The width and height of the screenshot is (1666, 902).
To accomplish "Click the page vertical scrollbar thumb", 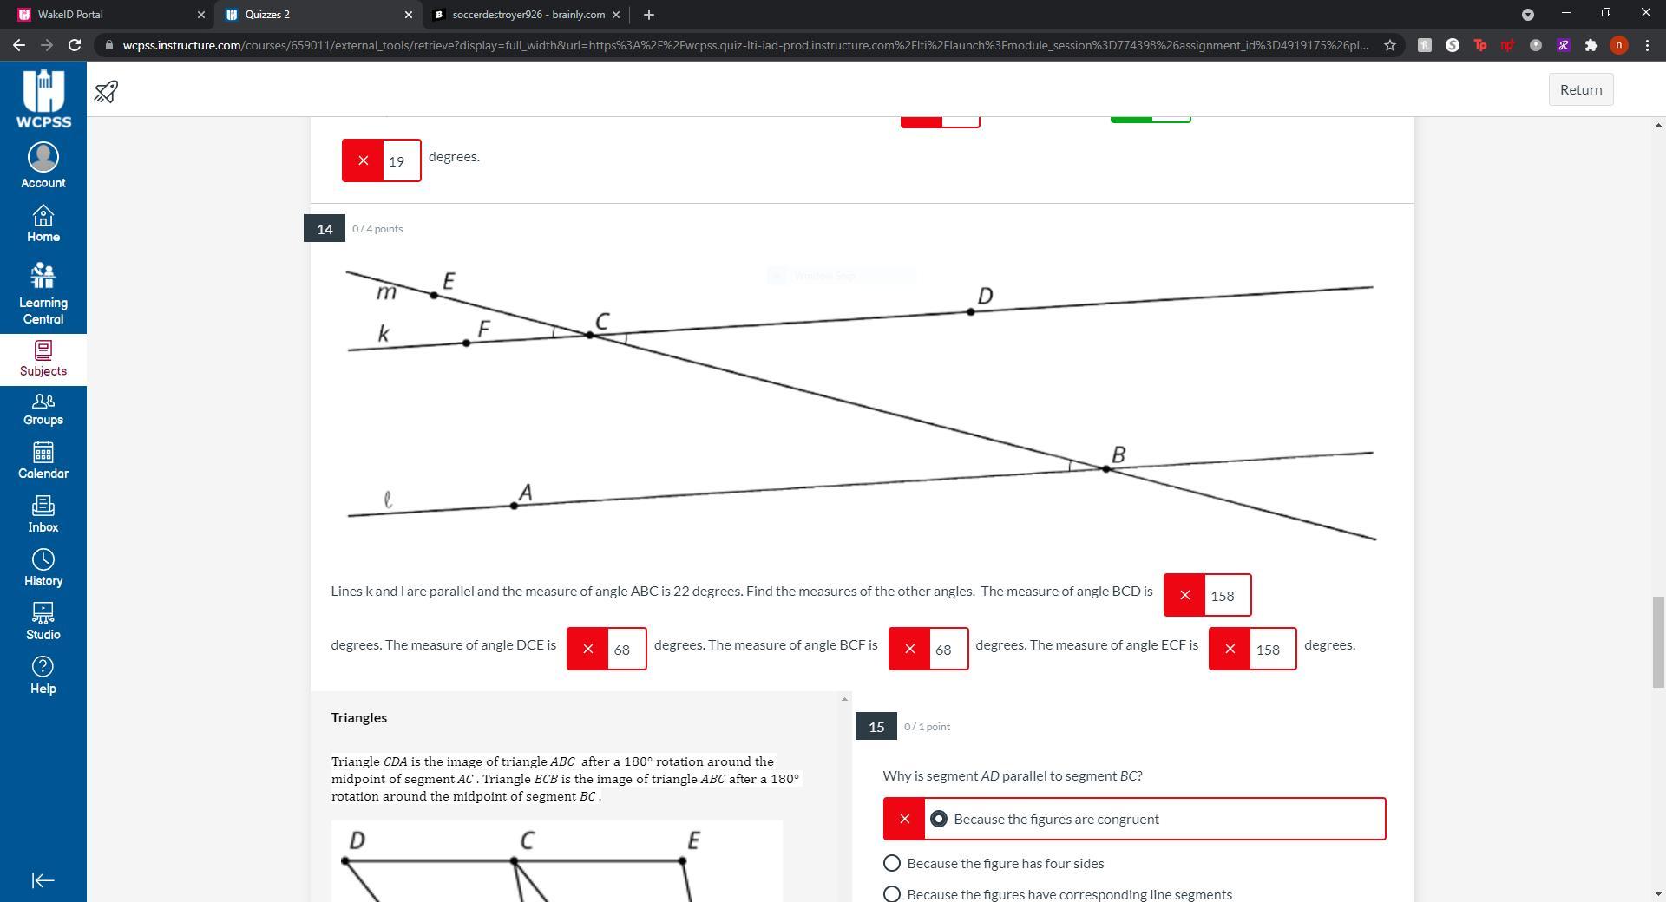I will pyautogui.click(x=1658, y=642).
